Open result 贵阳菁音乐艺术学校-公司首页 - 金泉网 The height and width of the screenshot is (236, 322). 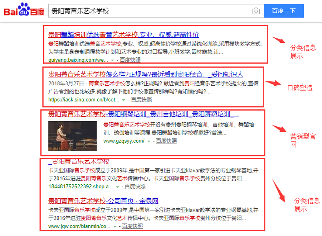point(103,201)
